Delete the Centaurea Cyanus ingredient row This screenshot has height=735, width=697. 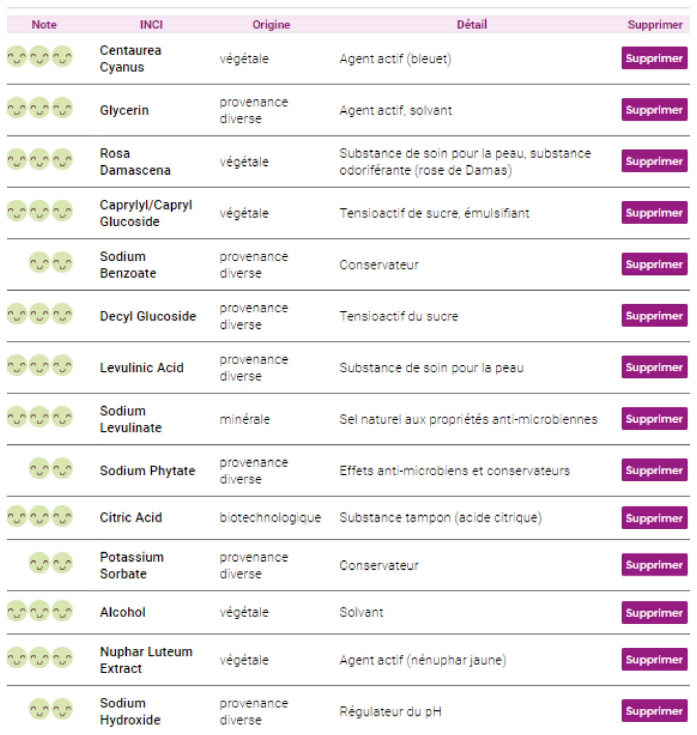(x=654, y=58)
